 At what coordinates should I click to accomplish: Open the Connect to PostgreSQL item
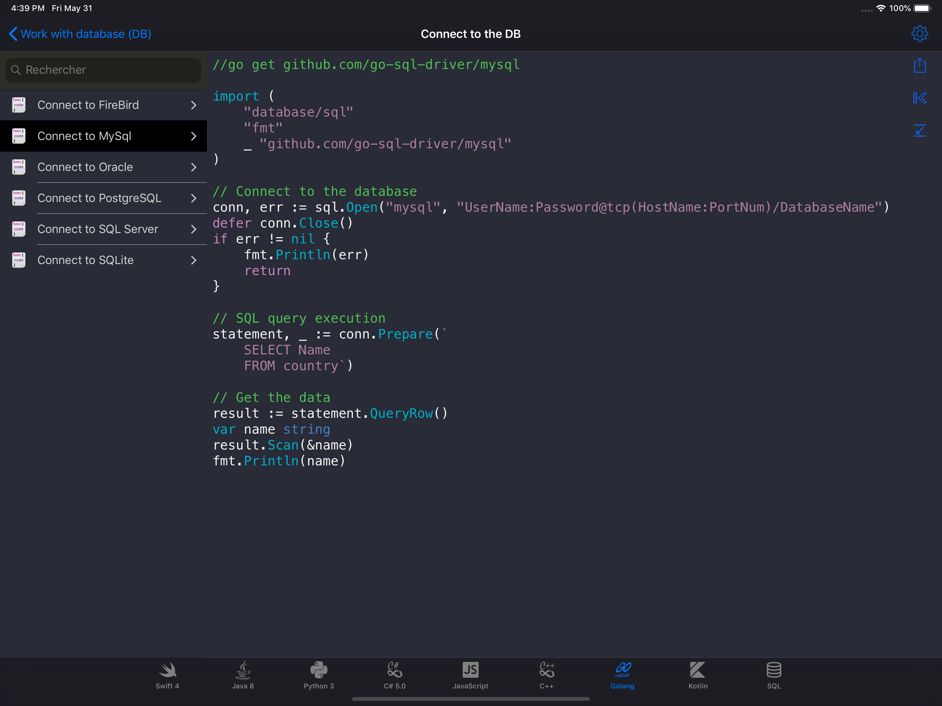click(x=99, y=198)
